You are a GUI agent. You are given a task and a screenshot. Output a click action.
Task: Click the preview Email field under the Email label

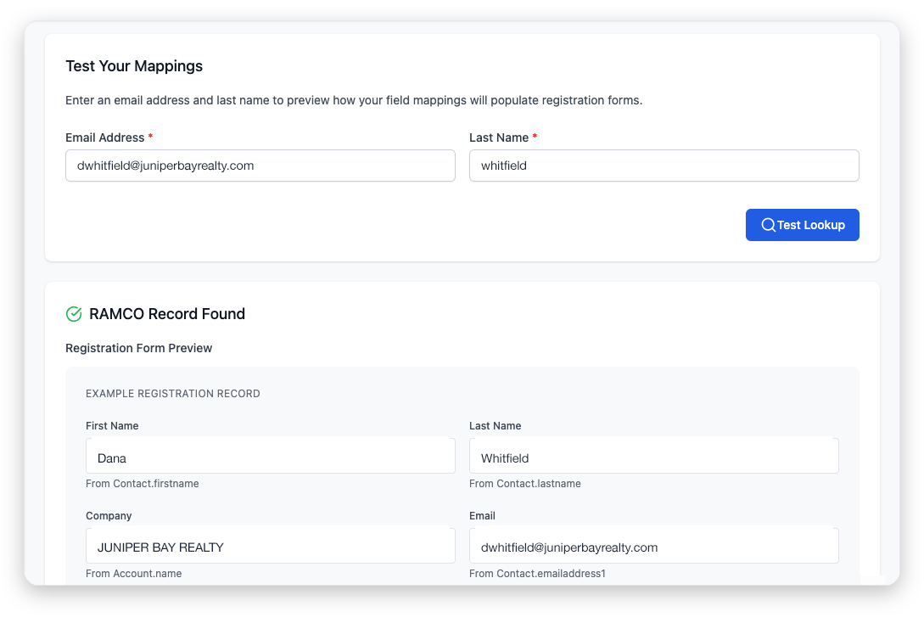coord(654,545)
